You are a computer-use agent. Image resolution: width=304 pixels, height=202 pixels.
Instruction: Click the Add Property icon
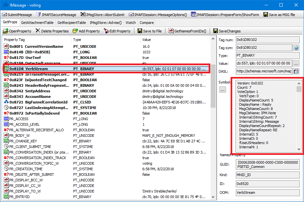click(x=75, y=31)
